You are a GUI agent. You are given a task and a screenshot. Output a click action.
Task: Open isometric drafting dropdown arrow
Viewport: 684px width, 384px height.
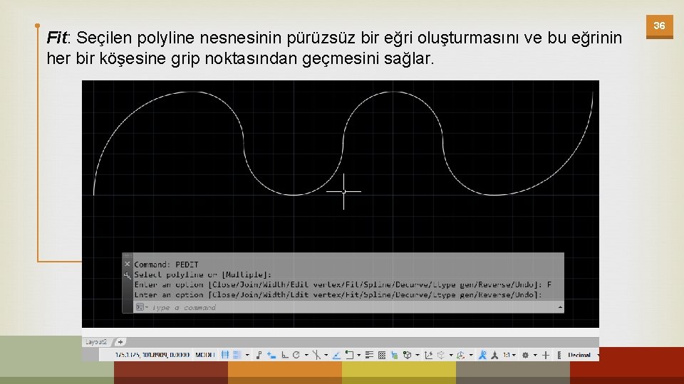[x=326, y=356]
